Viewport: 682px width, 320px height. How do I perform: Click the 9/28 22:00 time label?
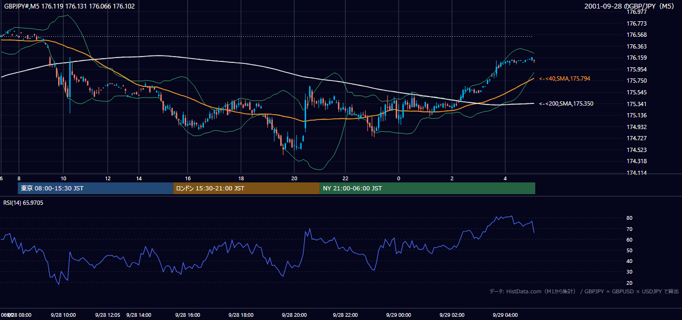(x=345, y=315)
